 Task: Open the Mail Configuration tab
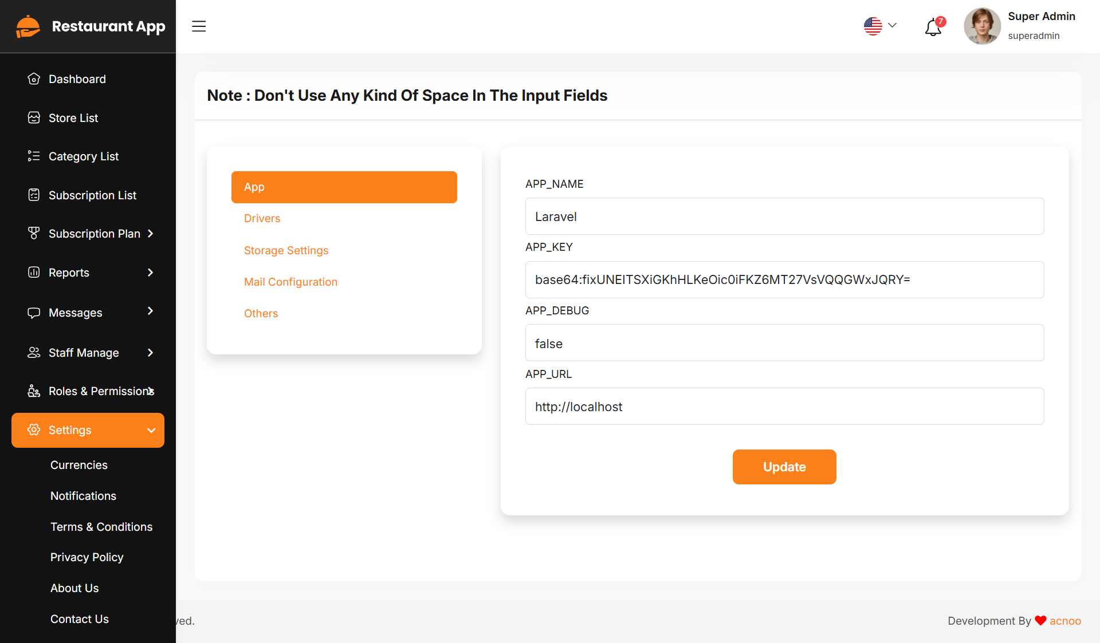[290, 282]
